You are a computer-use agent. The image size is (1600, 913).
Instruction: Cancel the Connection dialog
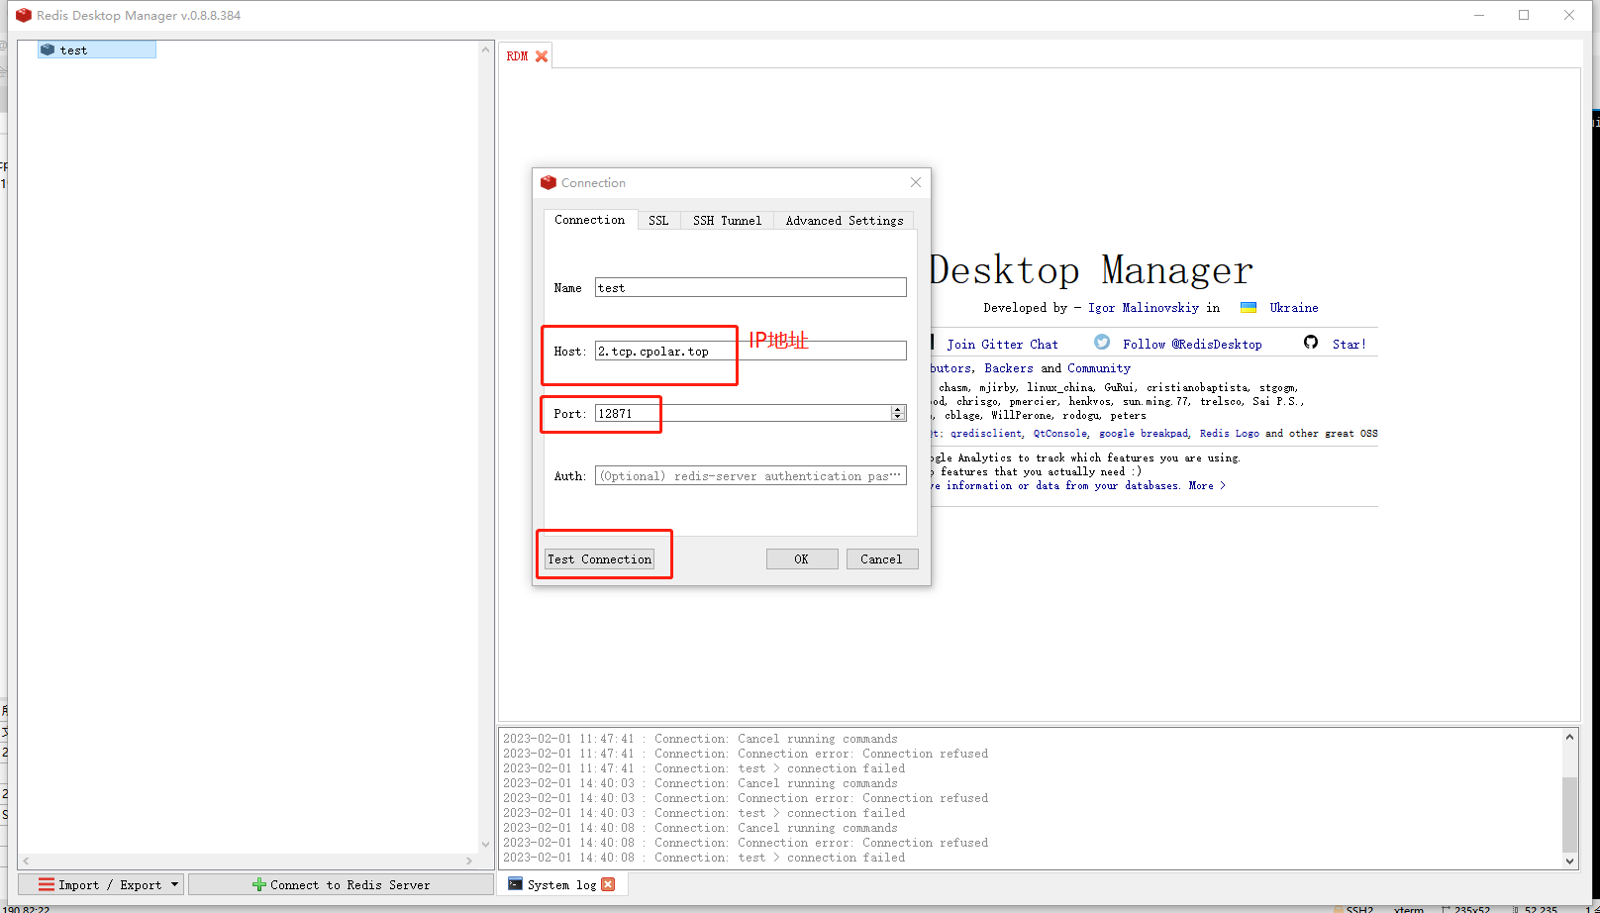click(881, 559)
